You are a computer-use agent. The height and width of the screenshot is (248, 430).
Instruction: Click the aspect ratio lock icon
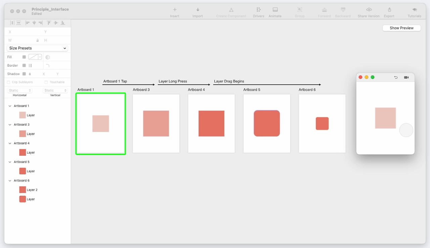pyautogui.click(x=37, y=40)
